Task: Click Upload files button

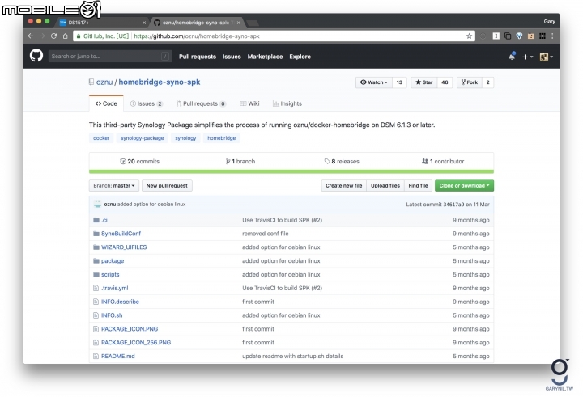Action: tap(385, 186)
